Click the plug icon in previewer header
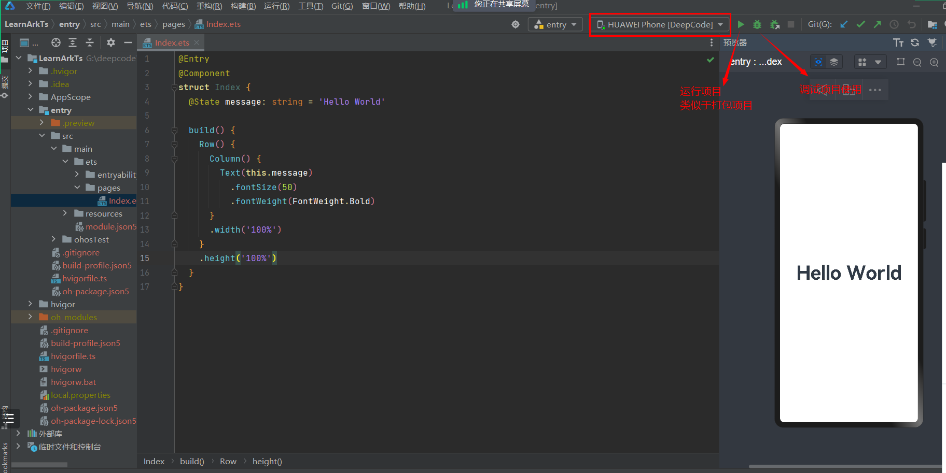The image size is (946, 473). click(x=932, y=42)
